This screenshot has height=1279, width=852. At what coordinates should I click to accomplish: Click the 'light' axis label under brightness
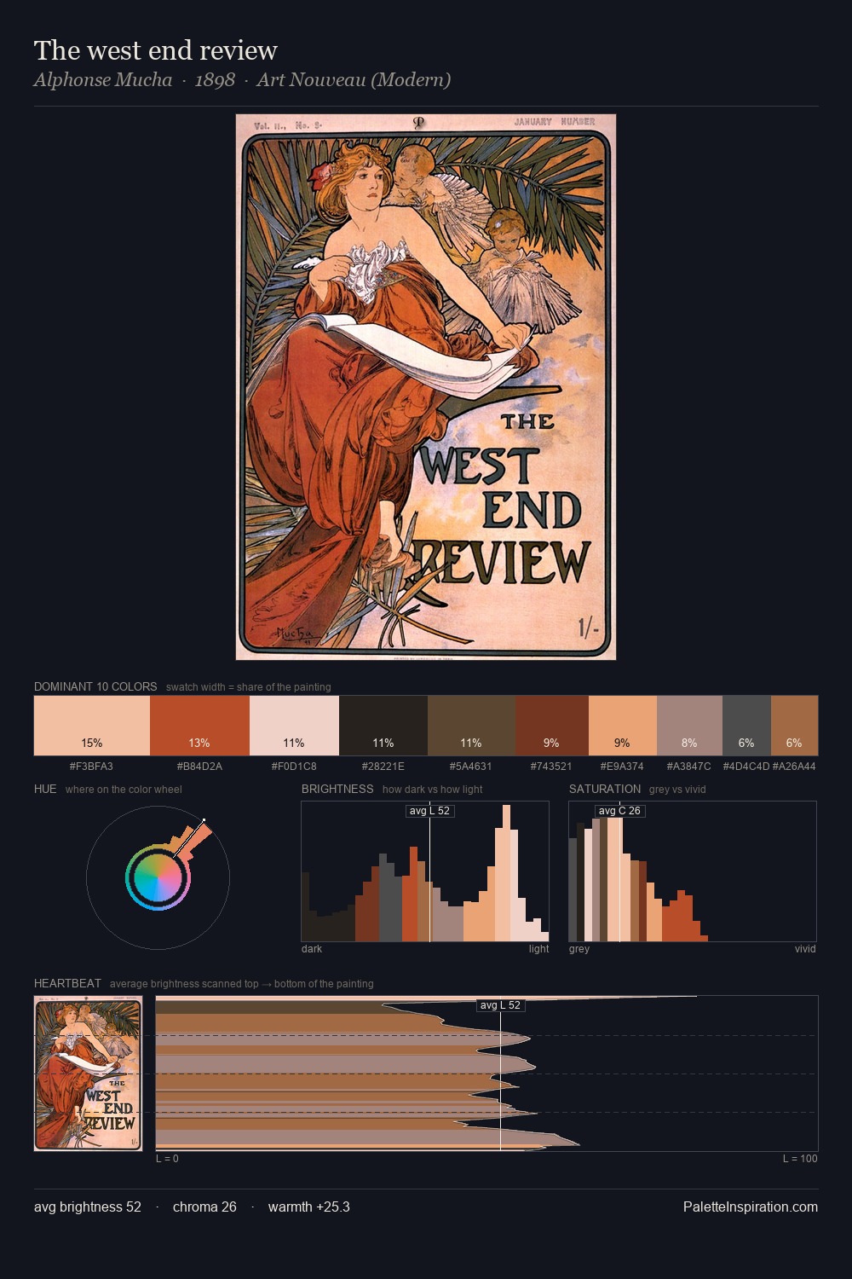pyautogui.click(x=538, y=949)
